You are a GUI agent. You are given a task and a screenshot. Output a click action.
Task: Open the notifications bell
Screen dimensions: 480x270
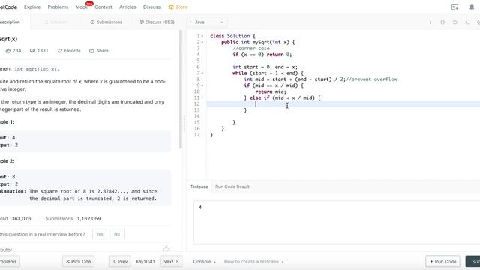point(472,7)
